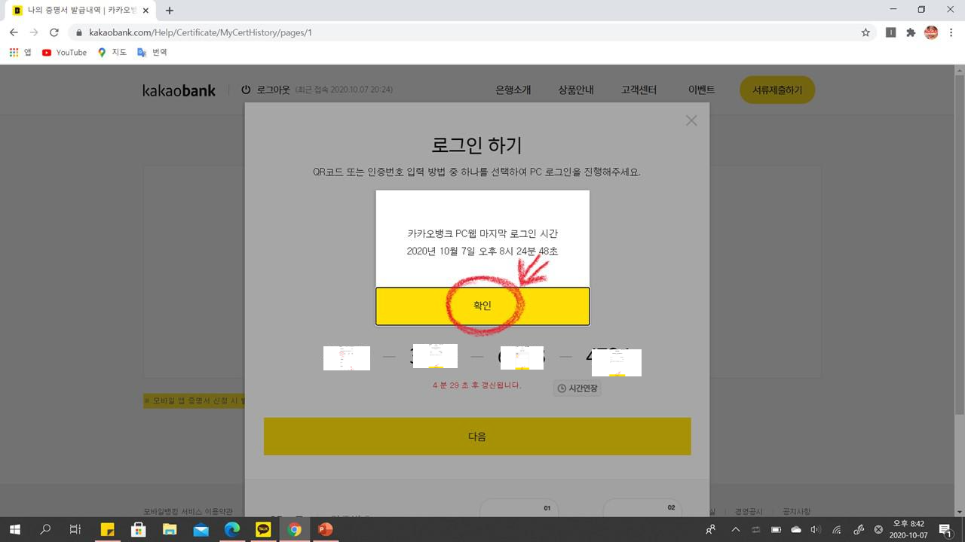
Task: Open the People icon in the taskbar
Action: click(711, 529)
